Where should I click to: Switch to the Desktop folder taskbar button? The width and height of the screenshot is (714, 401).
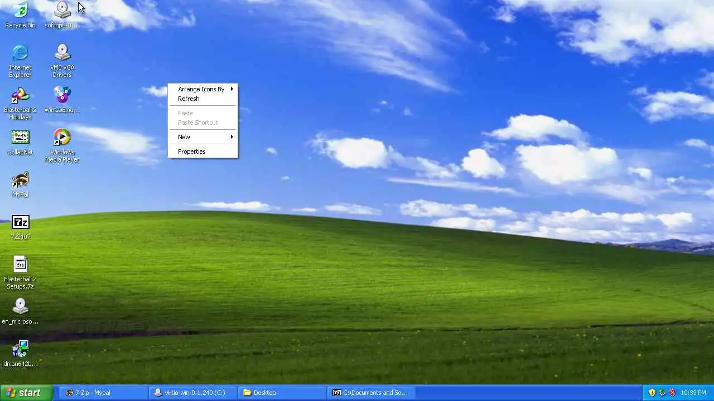point(282,393)
